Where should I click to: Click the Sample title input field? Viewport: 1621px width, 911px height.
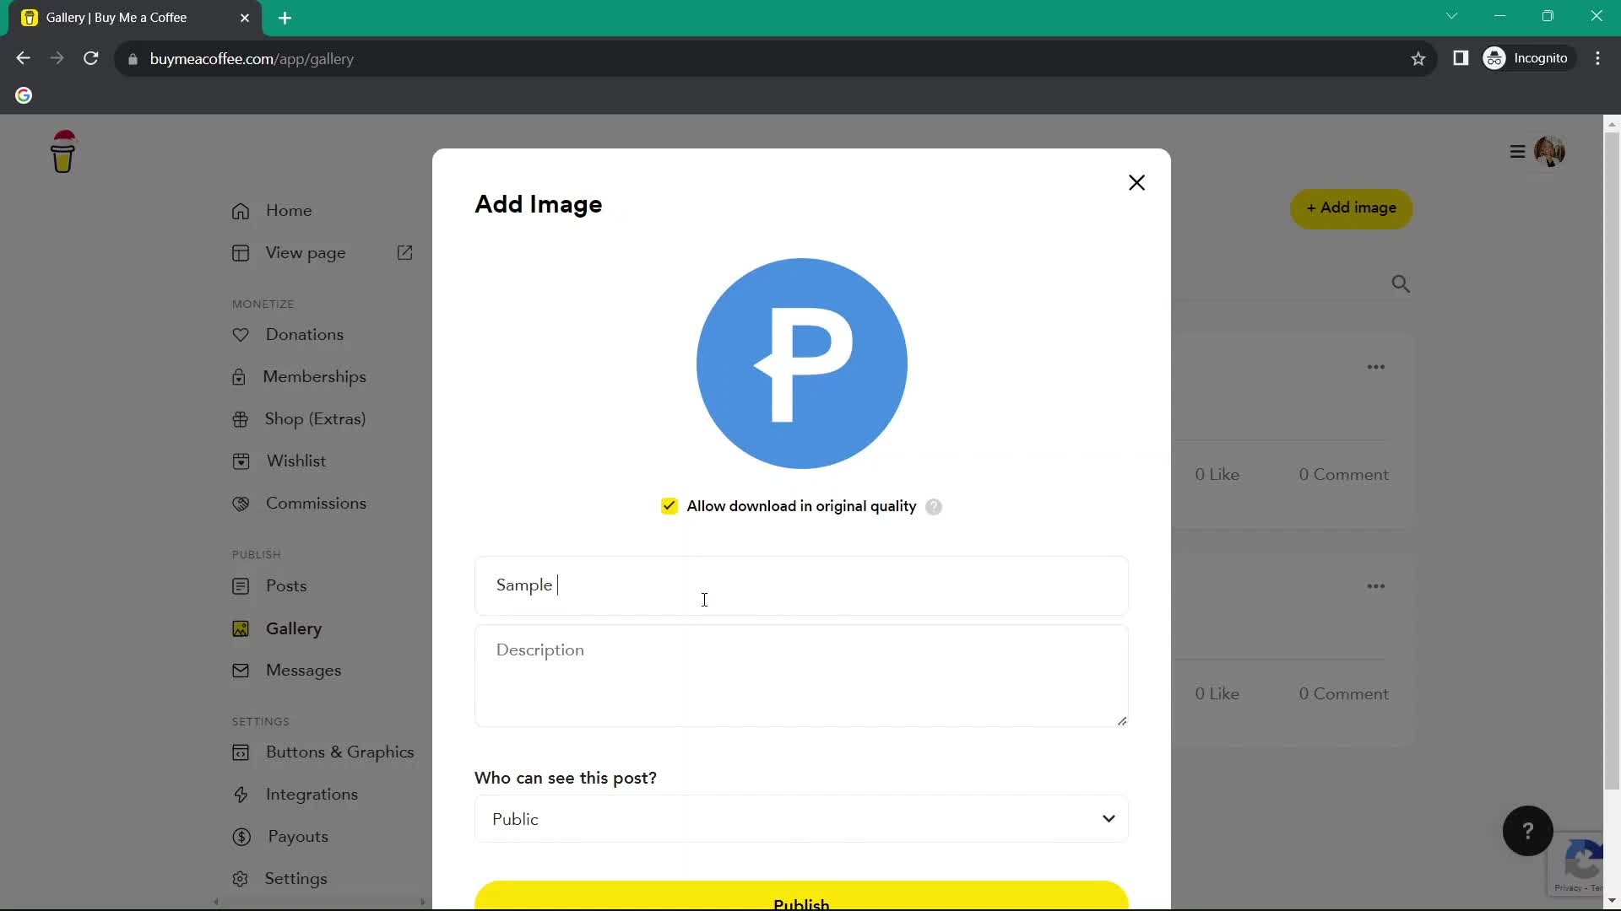pyautogui.click(x=800, y=585)
